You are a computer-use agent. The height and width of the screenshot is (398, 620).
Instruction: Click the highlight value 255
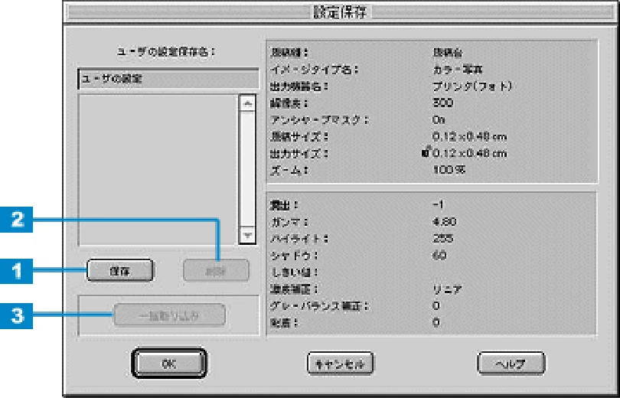pos(443,238)
